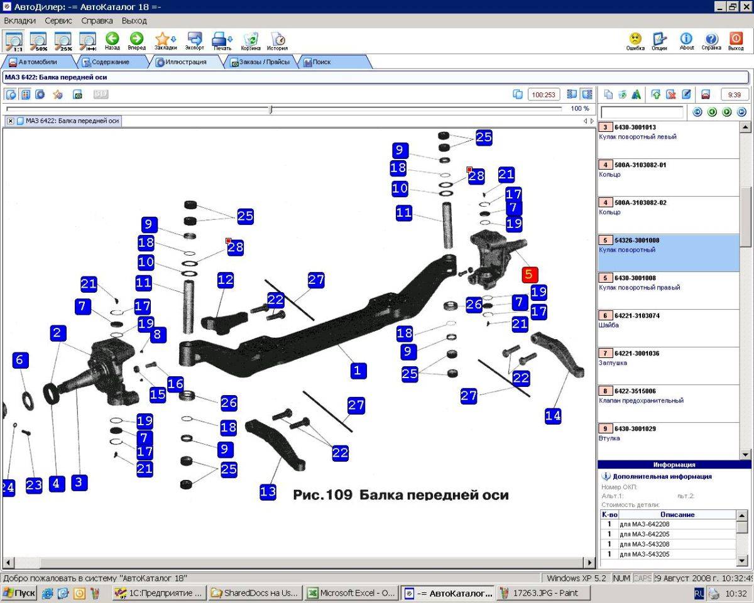Open the Вкладки menu
Screen dimensions: 754x603
coord(19,21)
